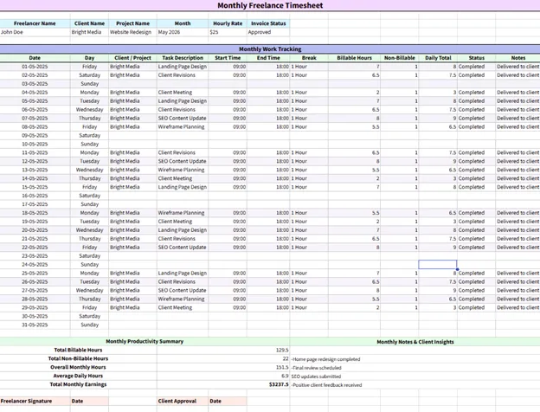This screenshot has height=412, width=540.
Task: Select the 01-05-2025 date cell
Action: click(x=35, y=67)
